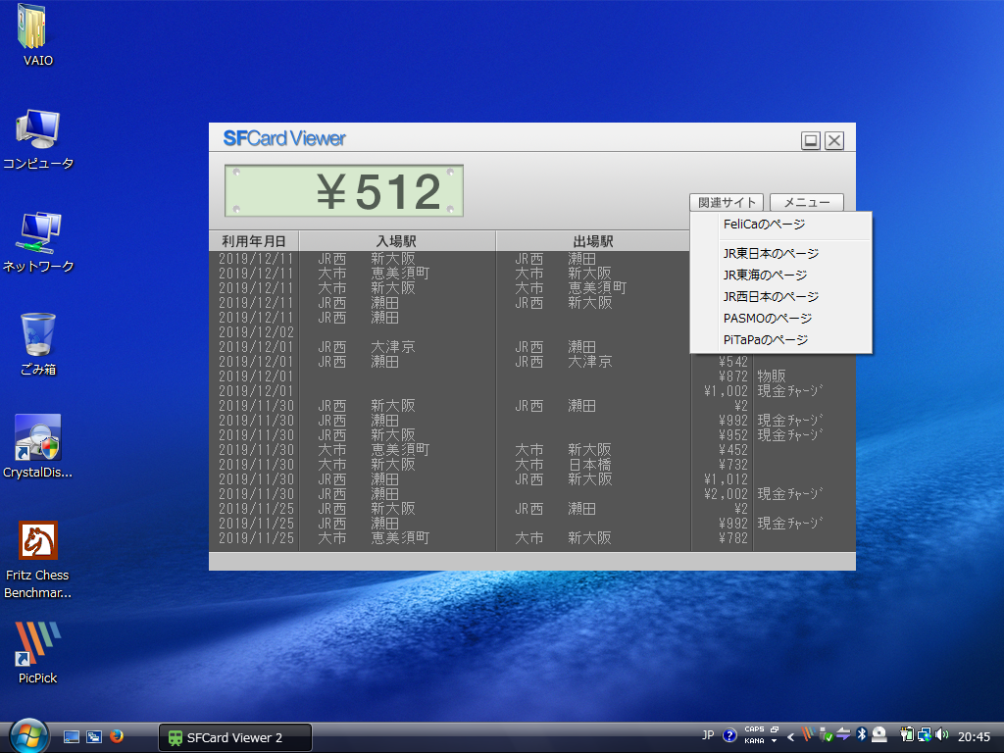Click the purple sync arrows tray icon

pyautogui.click(x=843, y=734)
